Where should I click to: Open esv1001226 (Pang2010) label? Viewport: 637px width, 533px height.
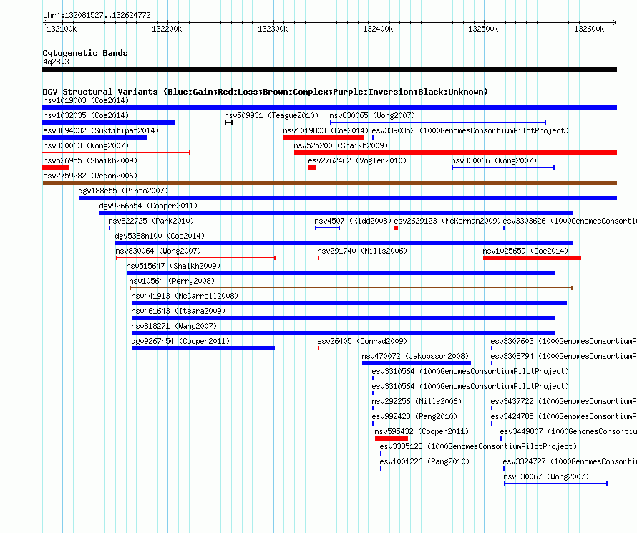pos(424,461)
